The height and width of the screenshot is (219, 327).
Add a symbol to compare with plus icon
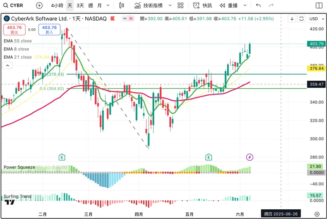tap(39, 5)
